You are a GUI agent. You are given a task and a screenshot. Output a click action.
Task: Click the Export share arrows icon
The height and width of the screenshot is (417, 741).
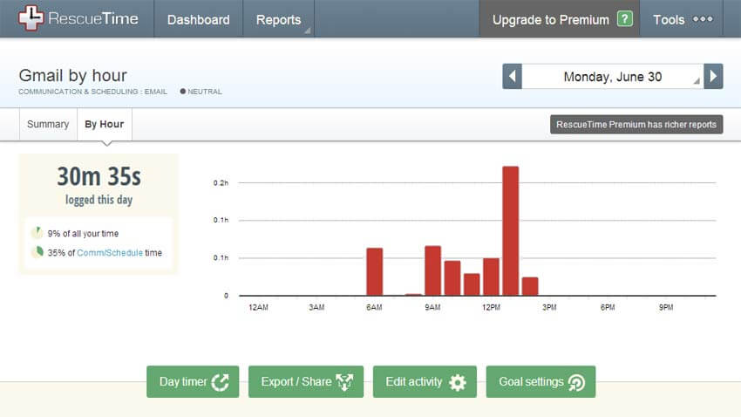pyautogui.click(x=344, y=382)
